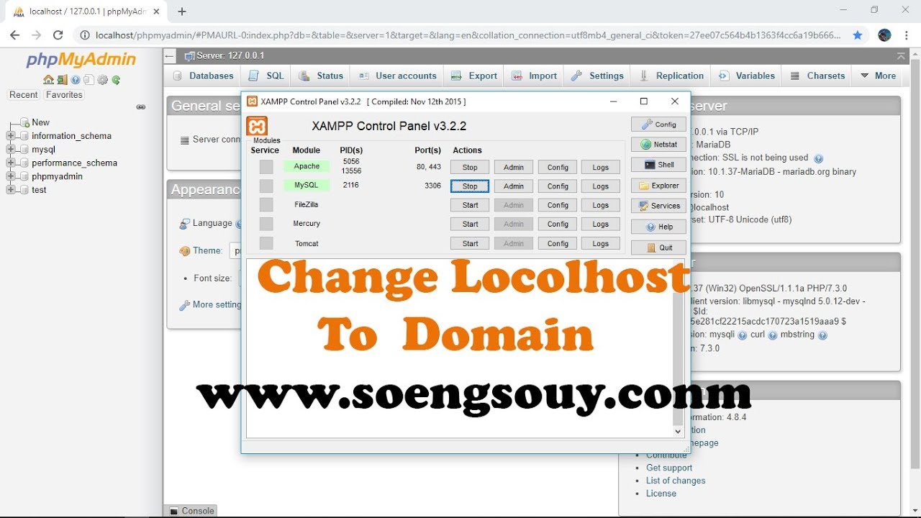921x518 pixels.
Task: Start the FileZilla module
Action: 470,205
